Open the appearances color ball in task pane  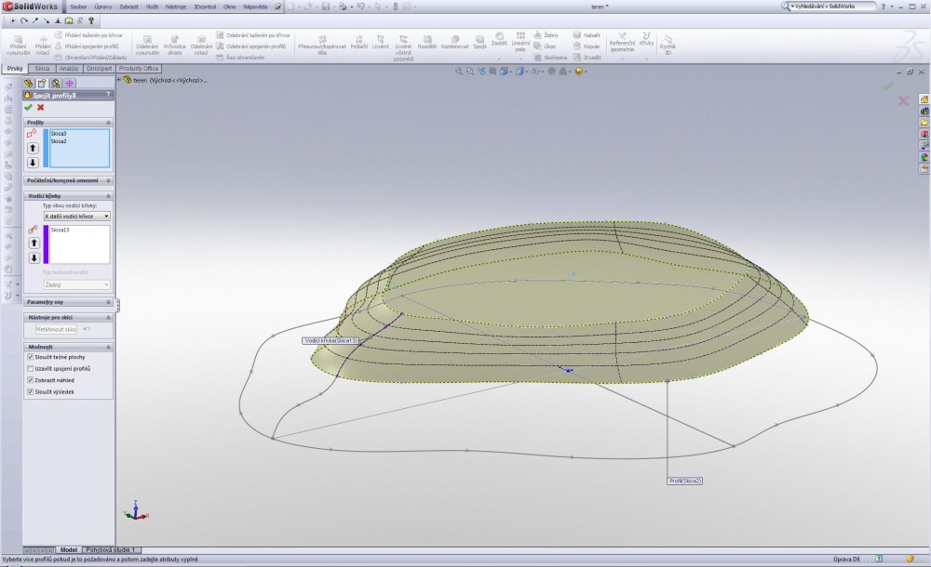point(924,157)
